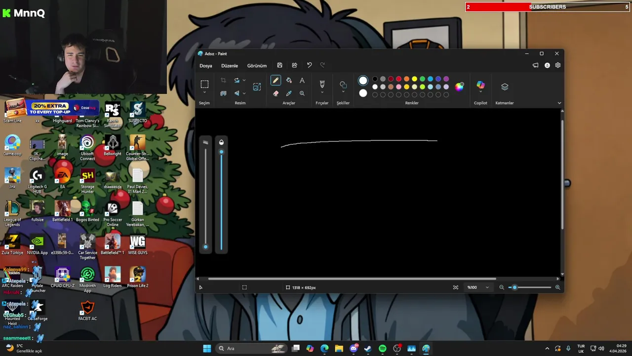This screenshot has height=356, width=632.
Task: Click the zoom slider handle in Paint
Action: [x=514, y=287]
